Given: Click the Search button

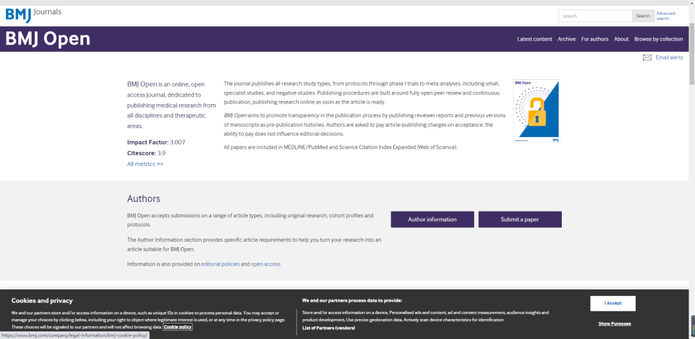Looking at the screenshot, I should click(643, 16).
